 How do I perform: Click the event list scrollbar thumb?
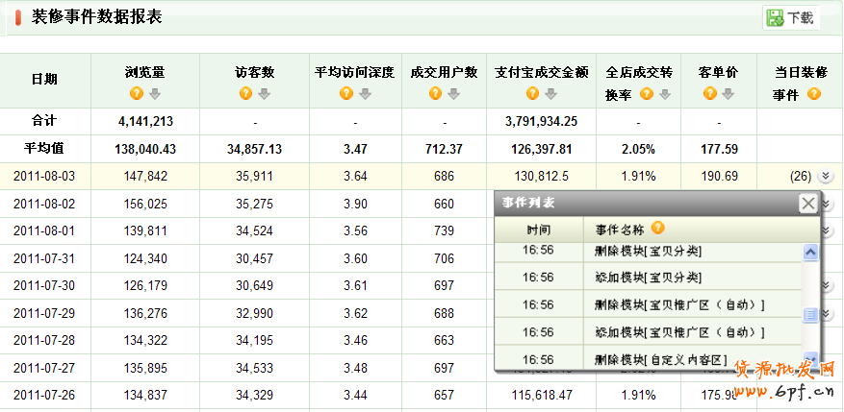810,315
